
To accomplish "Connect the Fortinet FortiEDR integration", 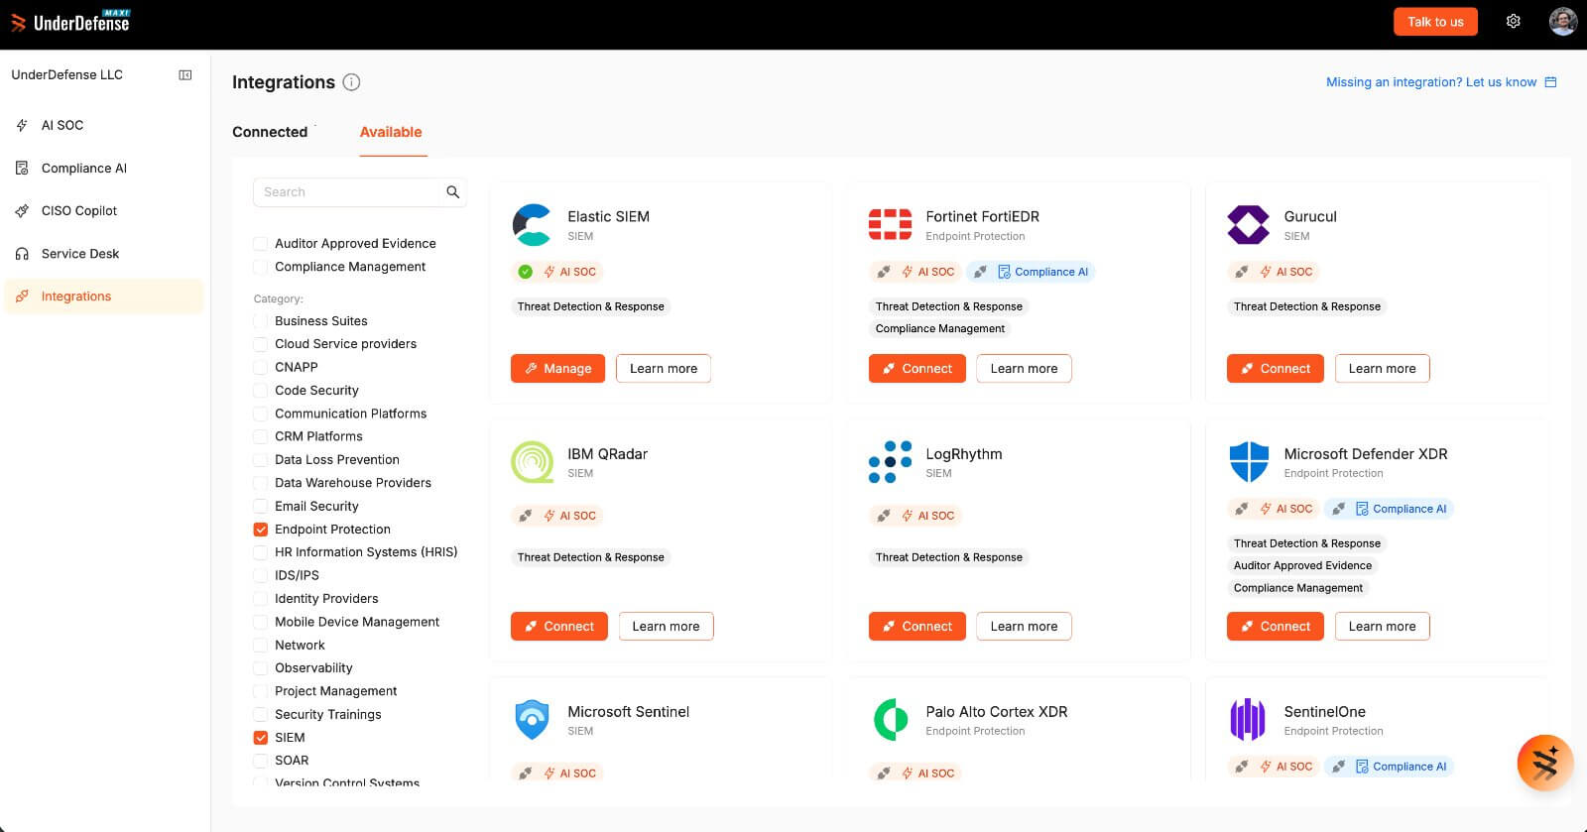I will pos(916,369).
